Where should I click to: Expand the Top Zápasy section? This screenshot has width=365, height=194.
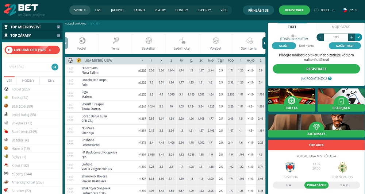pyautogui.click(x=58, y=35)
